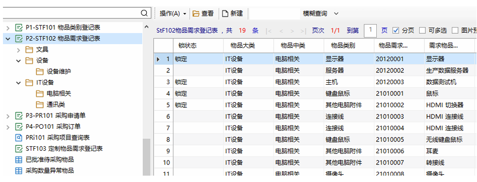The image size is (477, 182).
Task: Select the 设备维护 folder
Action: (54, 71)
